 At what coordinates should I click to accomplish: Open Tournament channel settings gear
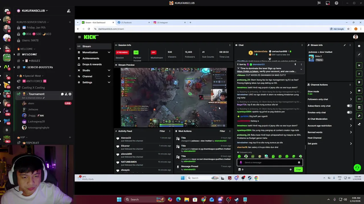[x=70, y=94]
